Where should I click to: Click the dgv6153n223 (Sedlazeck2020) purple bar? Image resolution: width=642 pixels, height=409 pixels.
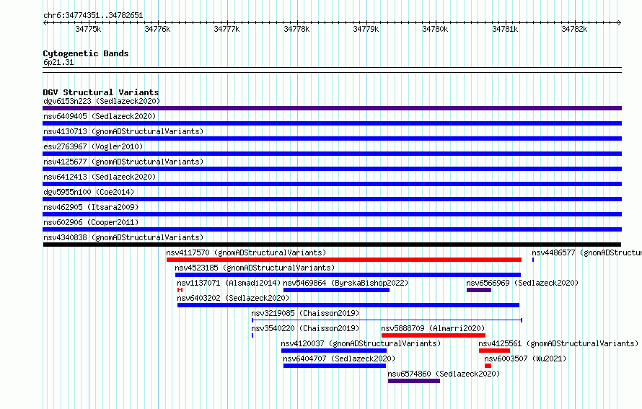tap(332, 108)
